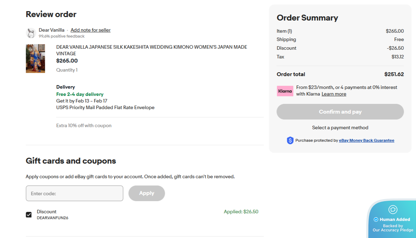Click the Dear Vanilla seller avatar
The height and width of the screenshot is (238, 416).
click(x=31, y=33)
